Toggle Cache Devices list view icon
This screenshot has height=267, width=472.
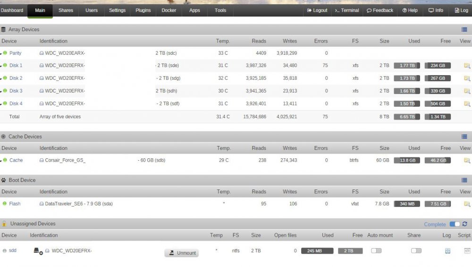(464, 137)
